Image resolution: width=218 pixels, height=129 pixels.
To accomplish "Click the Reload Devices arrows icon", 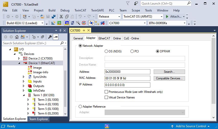I will coord(72,23).
